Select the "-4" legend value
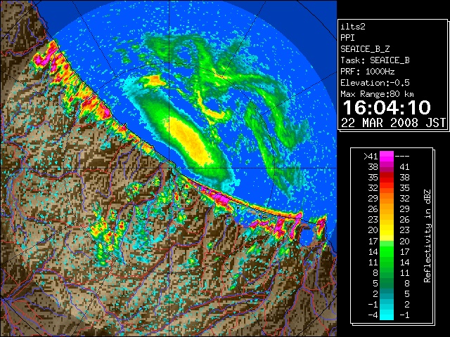This screenshot has width=450, height=337. (x=373, y=315)
